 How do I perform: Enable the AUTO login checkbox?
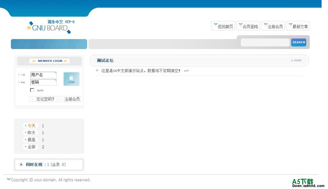tap(32, 90)
